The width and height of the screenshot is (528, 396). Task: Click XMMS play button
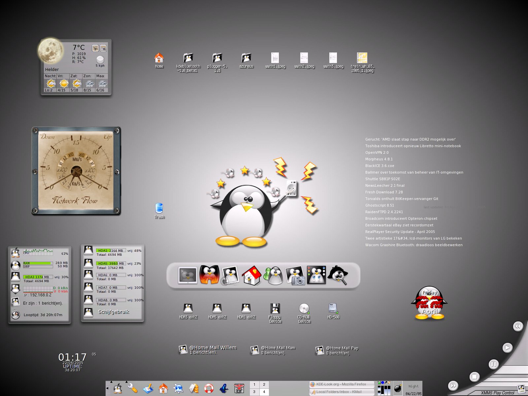tap(507, 347)
